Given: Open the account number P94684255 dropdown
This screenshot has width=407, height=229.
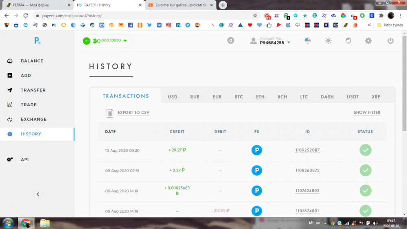Looking at the screenshot, I should click(x=289, y=42).
